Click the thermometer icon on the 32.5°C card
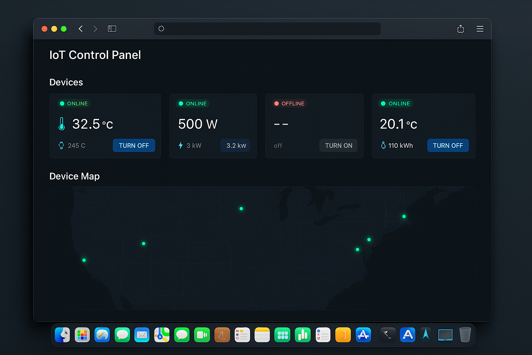The height and width of the screenshot is (355, 532). pyautogui.click(x=62, y=124)
